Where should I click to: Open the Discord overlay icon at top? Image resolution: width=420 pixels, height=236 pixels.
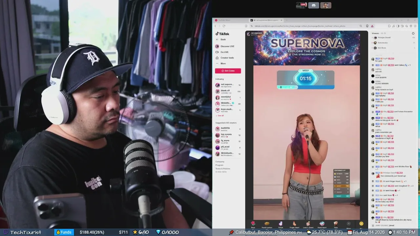(314, 5)
